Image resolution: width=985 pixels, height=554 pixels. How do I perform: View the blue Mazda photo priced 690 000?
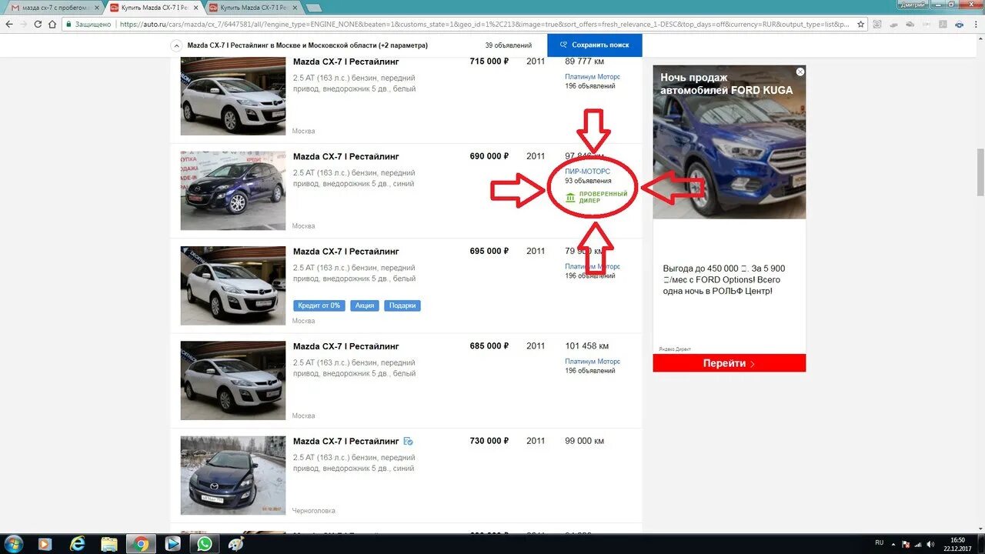tap(232, 191)
